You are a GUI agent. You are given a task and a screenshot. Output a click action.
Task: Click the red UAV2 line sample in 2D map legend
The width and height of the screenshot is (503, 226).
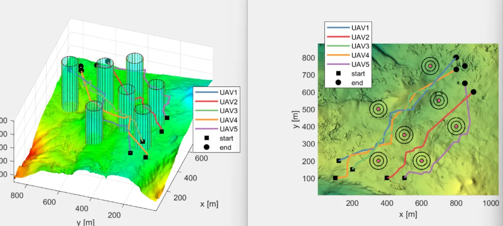338,37
